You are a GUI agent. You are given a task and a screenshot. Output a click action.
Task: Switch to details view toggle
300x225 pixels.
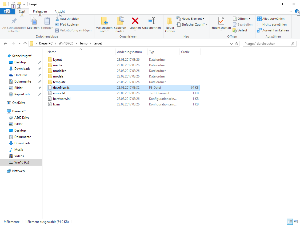point(290,222)
